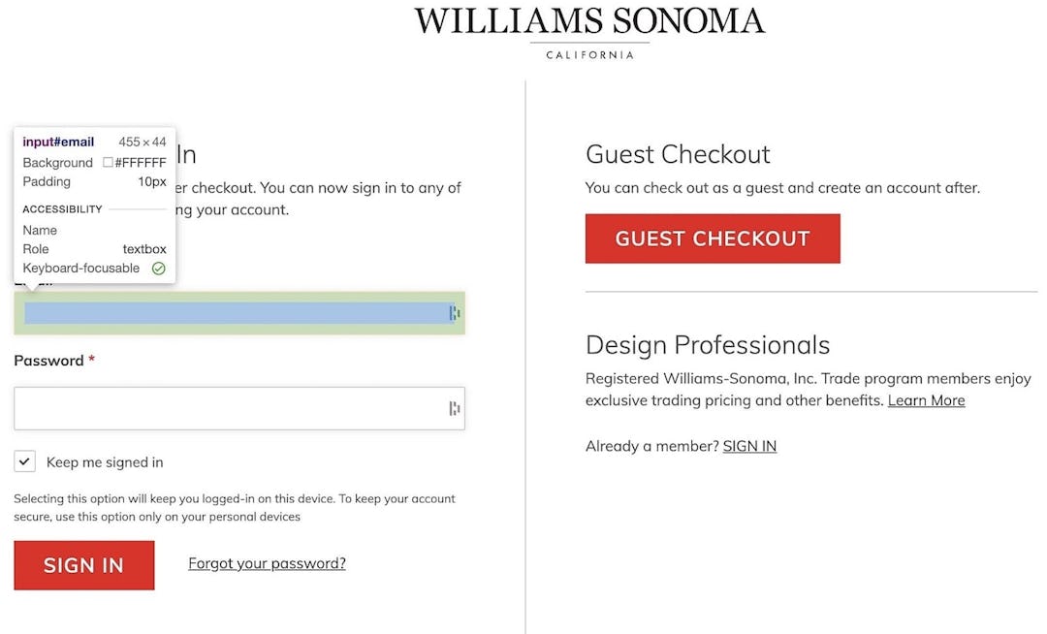Collapse the Background property row

pos(58,162)
